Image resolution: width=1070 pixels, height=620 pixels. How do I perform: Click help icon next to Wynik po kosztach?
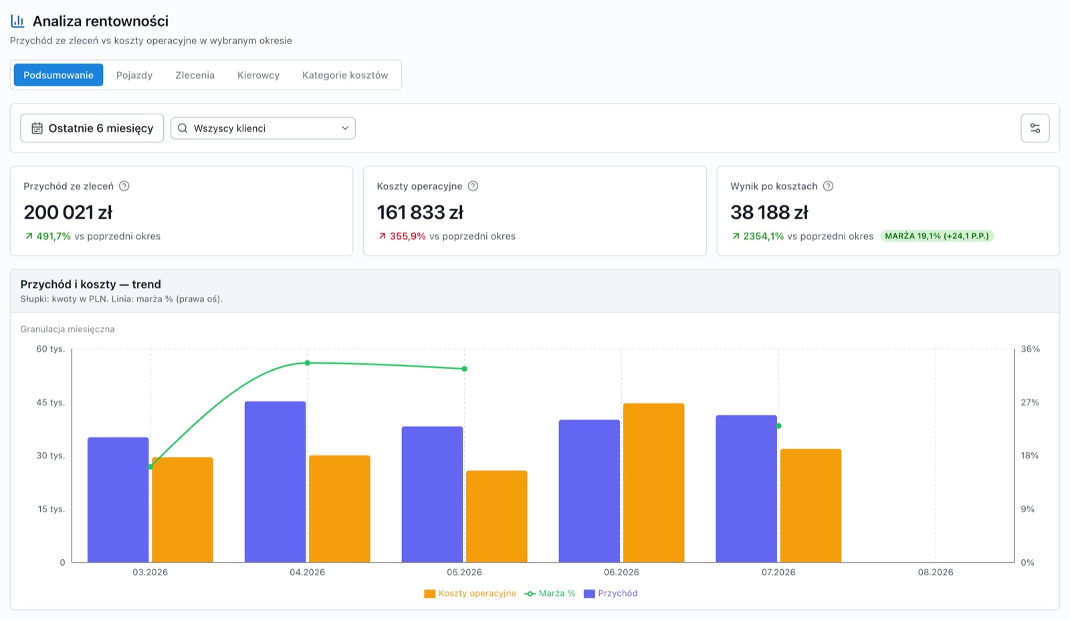point(828,186)
